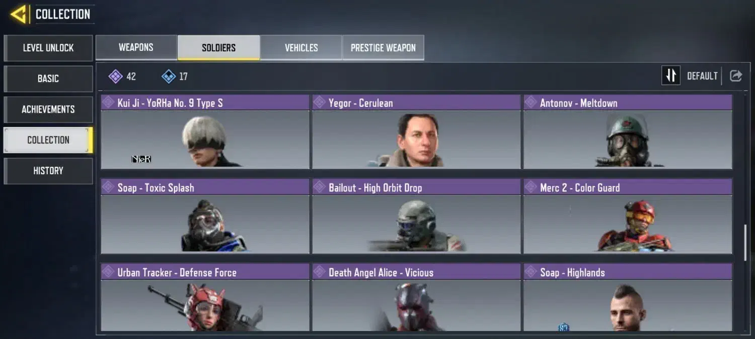Screen dimensions: 755x339
Task: Select the Yegor - Cerulean soldier card
Action: [x=416, y=132]
